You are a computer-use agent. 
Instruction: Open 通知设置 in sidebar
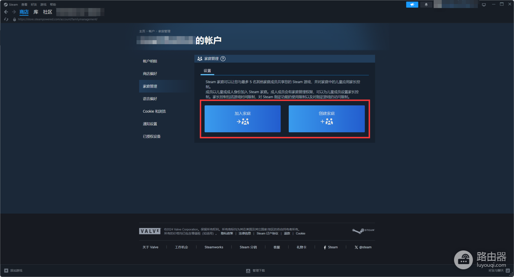click(x=150, y=124)
